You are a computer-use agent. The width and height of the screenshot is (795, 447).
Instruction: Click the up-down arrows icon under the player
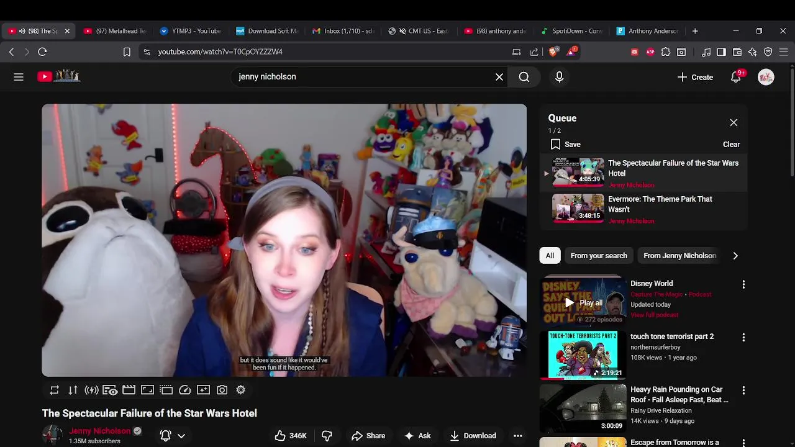(73, 390)
